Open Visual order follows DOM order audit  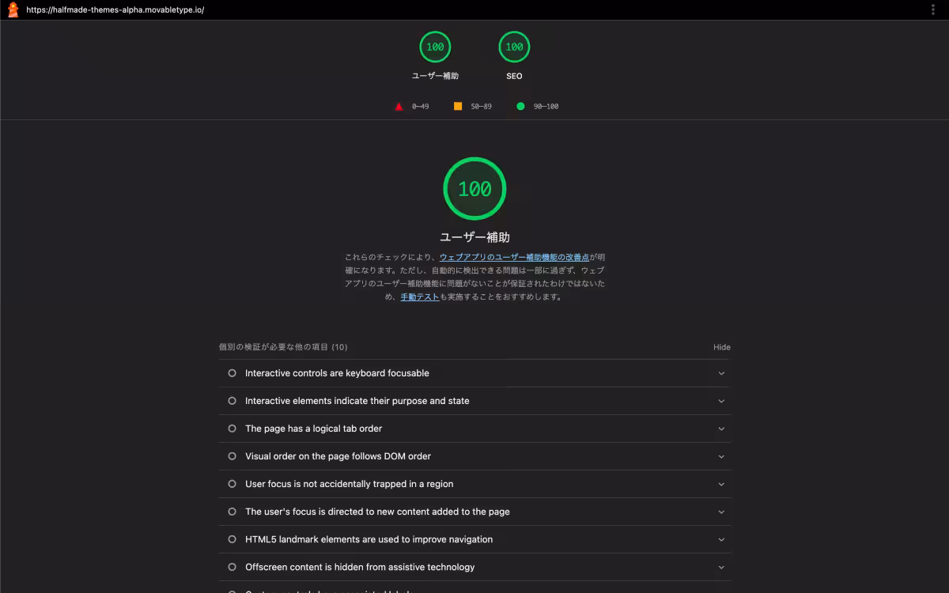pos(338,456)
